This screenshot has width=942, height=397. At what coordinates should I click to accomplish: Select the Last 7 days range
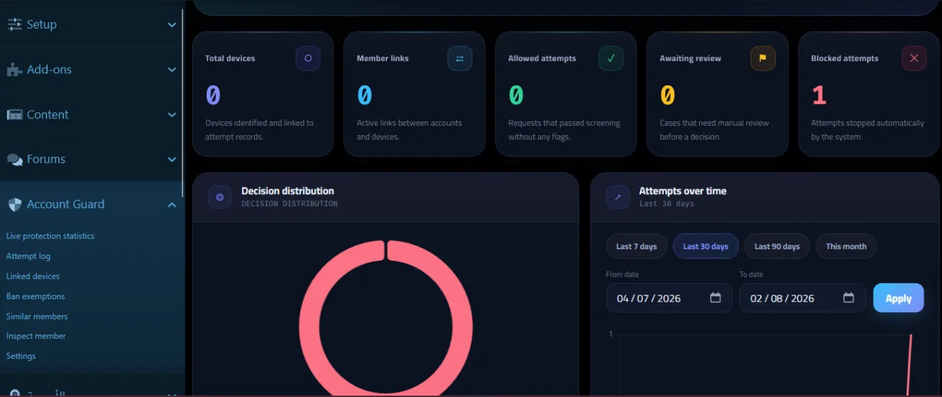pos(637,246)
